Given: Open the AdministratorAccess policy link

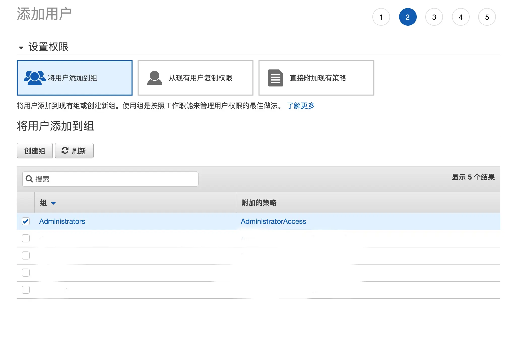Looking at the screenshot, I should pyautogui.click(x=273, y=221).
